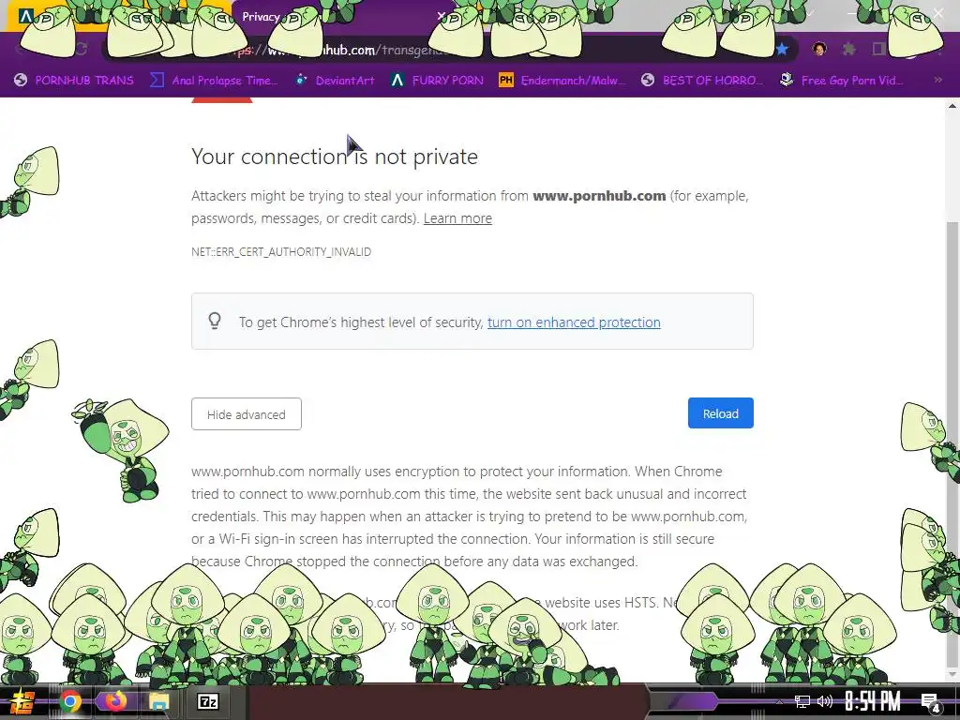Open the Endermanch/Malw... bookmark
The image size is (960, 720).
[562, 81]
